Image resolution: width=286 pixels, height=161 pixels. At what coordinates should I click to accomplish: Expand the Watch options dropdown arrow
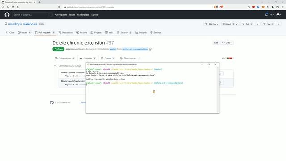(237, 24)
